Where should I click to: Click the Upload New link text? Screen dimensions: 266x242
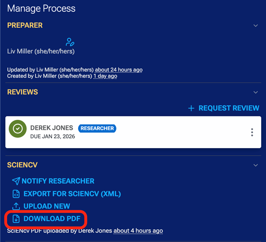coord(46,206)
